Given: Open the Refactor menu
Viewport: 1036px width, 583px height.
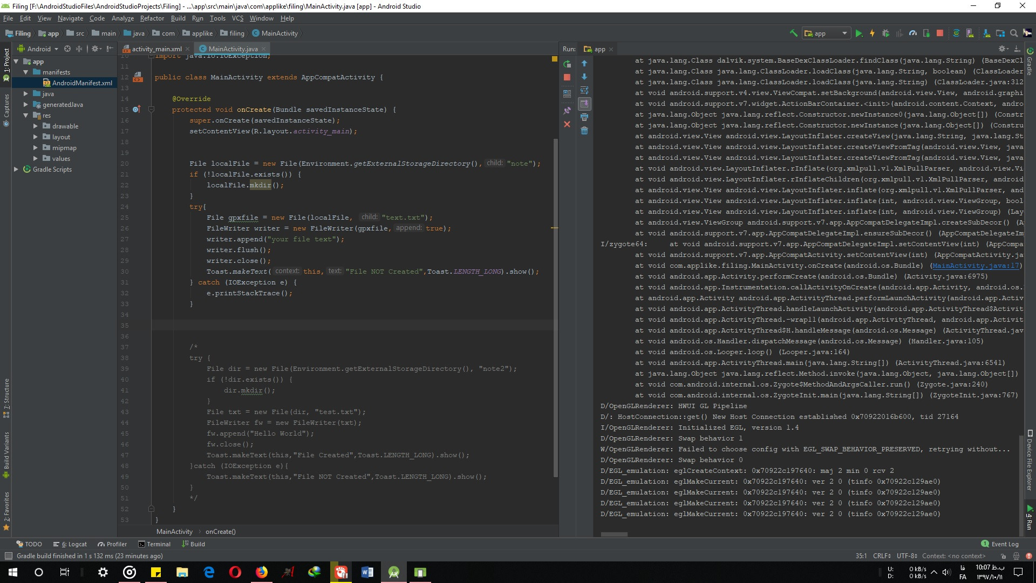Looking at the screenshot, I should tap(152, 18).
